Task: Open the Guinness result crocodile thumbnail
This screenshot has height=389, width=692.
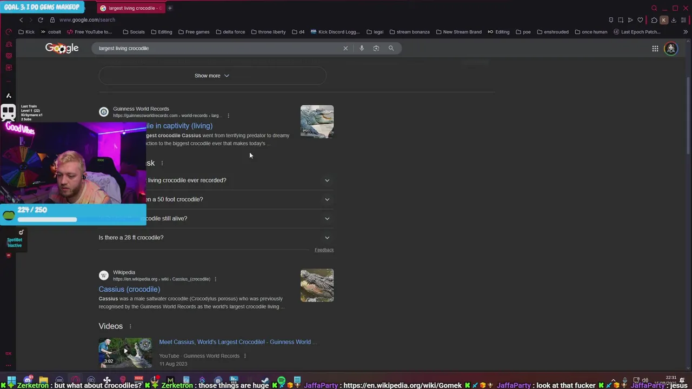Action: click(x=317, y=122)
